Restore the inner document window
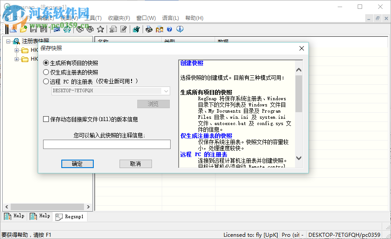 pos(378,18)
